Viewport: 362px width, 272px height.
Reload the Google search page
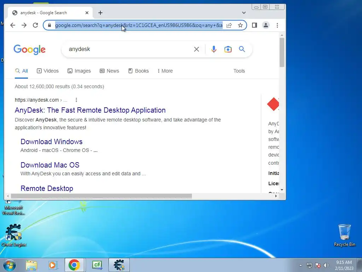pos(35,25)
